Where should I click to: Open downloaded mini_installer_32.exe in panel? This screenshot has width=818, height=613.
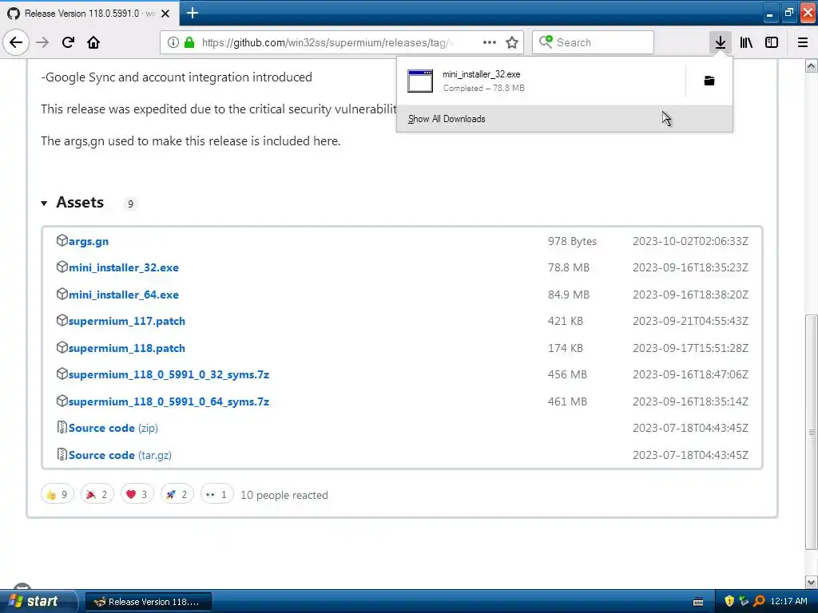(x=541, y=81)
